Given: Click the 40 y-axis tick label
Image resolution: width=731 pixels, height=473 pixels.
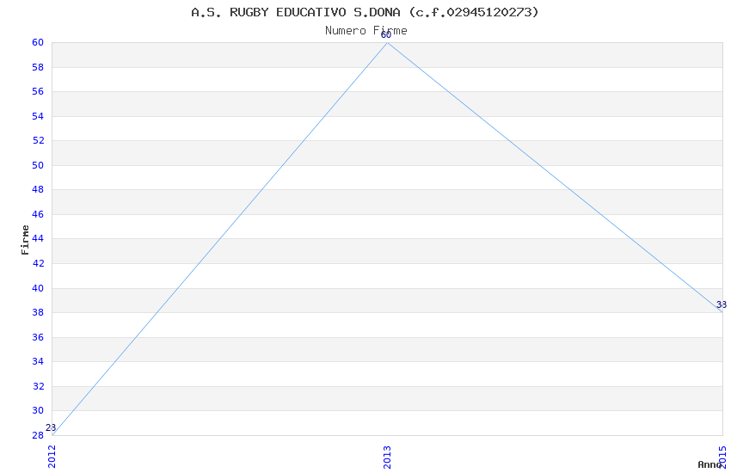Looking at the screenshot, I should click(38, 288).
